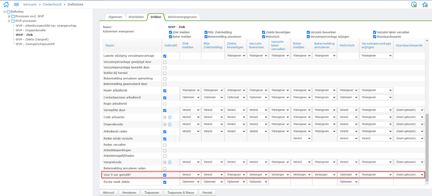This screenshot has width=432, height=196.
Task: Click the table's vertical scrollbar up arrow
Action: pos(427,41)
